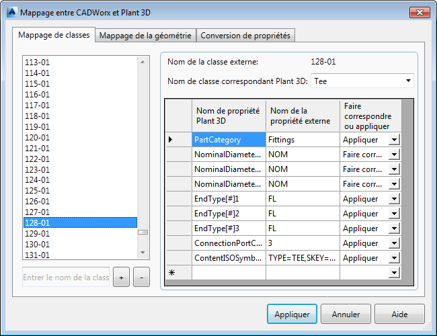Select class 127-01 in the list
The height and width of the screenshot is (336, 437).
[x=80, y=212]
